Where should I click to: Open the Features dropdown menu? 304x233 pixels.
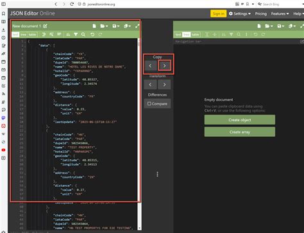(280, 13)
